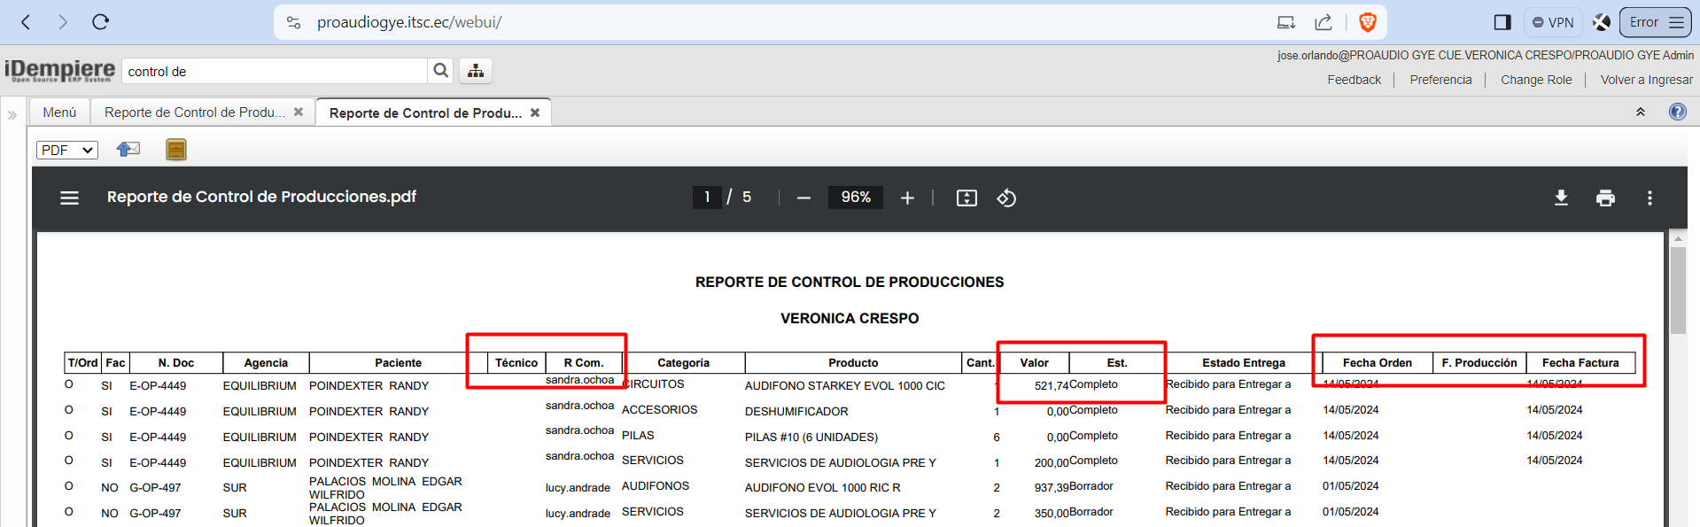
Task: Fit PDF page to width
Action: coord(966,198)
